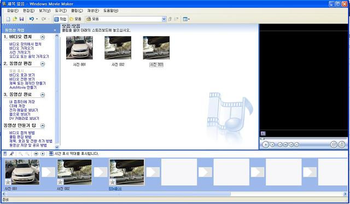Open the Views dropdown button

coord(186,19)
